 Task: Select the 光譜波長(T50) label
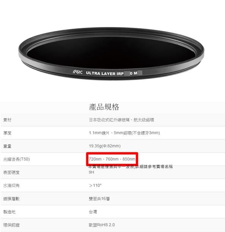pos(16,159)
